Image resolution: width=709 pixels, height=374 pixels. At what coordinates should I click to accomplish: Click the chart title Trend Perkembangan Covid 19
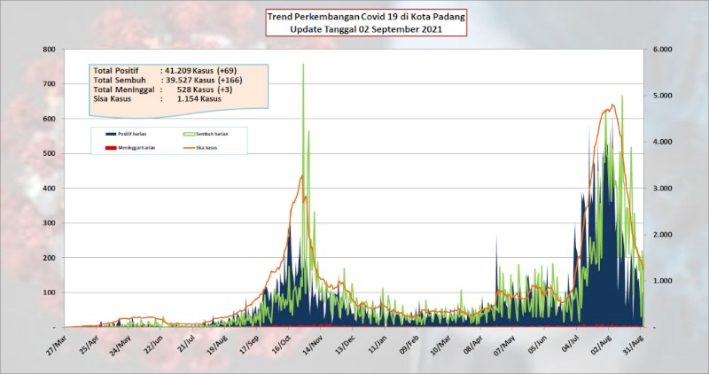point(366,17)
